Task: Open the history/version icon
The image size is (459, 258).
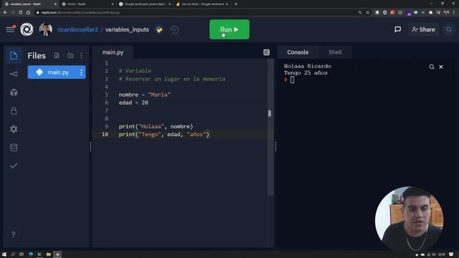Action: [175, 30]
